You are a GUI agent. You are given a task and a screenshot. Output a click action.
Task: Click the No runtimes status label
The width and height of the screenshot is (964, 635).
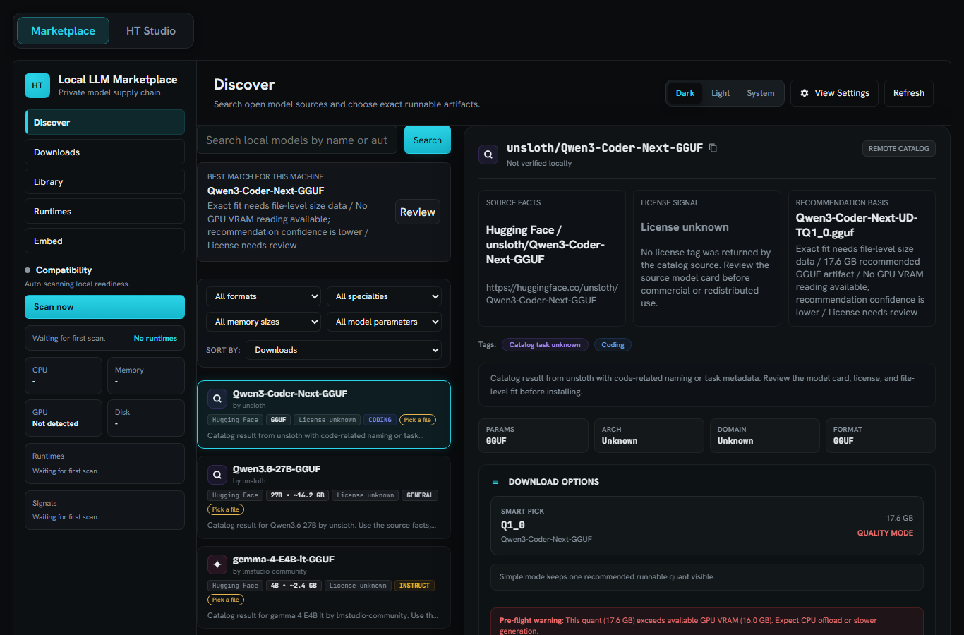(x=155, y=339)
